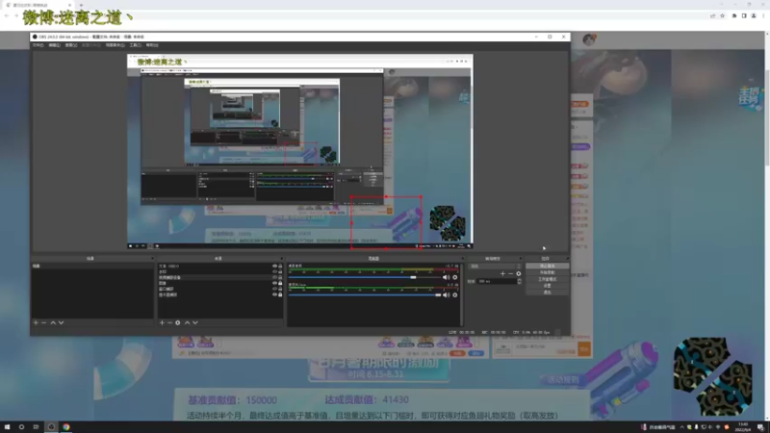Mute the microphone/Aux speaker icon
Viewport: 770px width, 433px height.
pyautogui.click(x=446, y=295)
